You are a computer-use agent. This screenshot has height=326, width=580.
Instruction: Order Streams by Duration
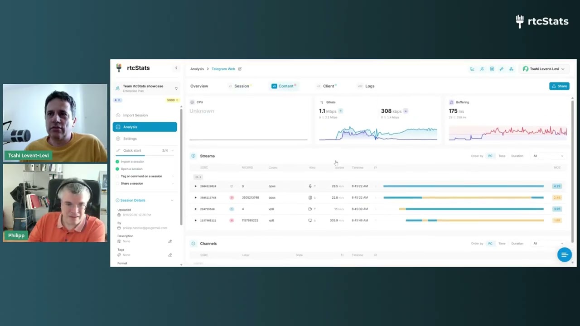(x=517, y=156)
